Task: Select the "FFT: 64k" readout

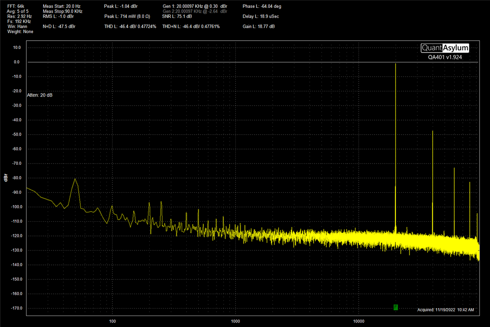Action: coord(16,6)
